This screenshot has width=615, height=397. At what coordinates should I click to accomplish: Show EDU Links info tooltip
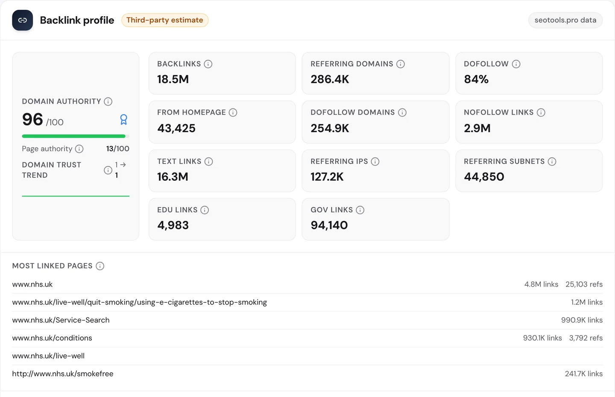click(x=205, y=210)
